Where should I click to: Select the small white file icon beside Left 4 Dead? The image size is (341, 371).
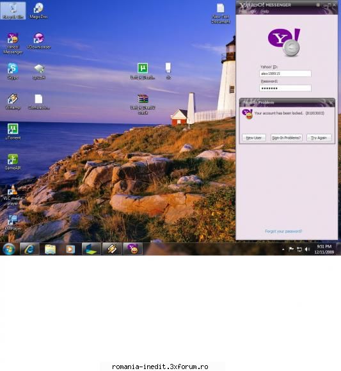(168, 71)
